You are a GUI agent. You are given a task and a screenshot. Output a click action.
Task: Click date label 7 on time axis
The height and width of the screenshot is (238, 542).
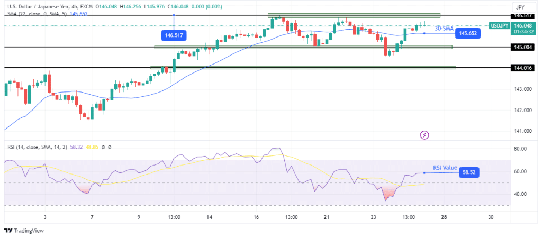(x=92, y=217)
